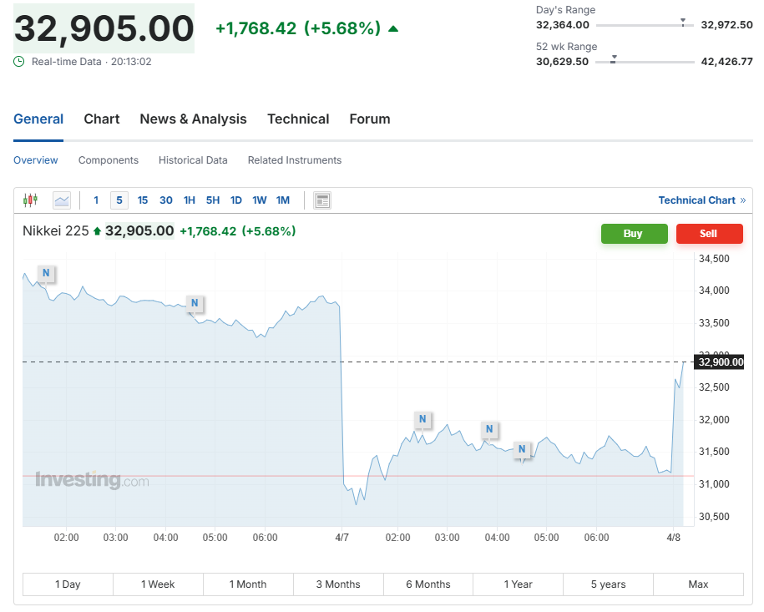Image resolution: width=764 pixels, height=612 pixels.
Task: Click the +1,768.42 (+5.68%) change in header
Action: [x=298, y=28]
